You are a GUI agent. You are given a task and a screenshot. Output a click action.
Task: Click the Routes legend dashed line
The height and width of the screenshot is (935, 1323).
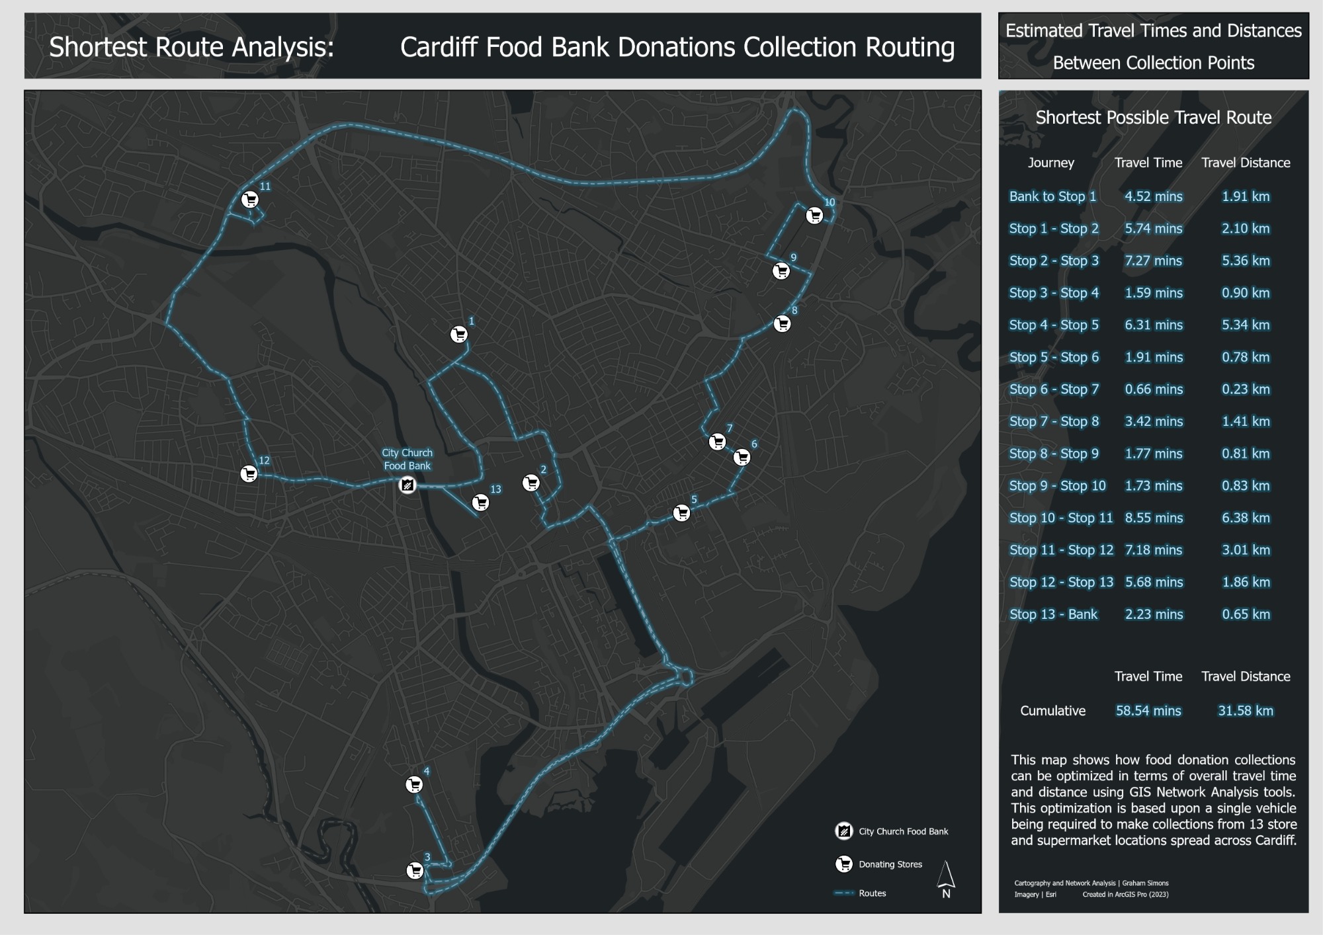point(843,893)
